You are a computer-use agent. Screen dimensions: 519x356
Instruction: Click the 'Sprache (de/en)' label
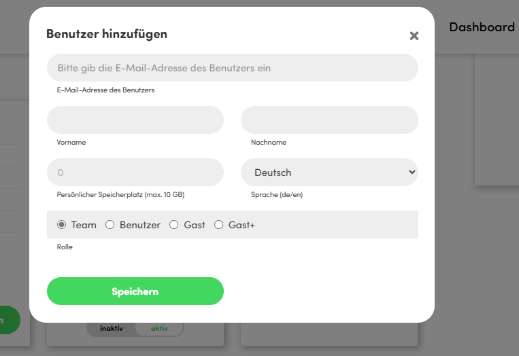(x=277, y=195)
